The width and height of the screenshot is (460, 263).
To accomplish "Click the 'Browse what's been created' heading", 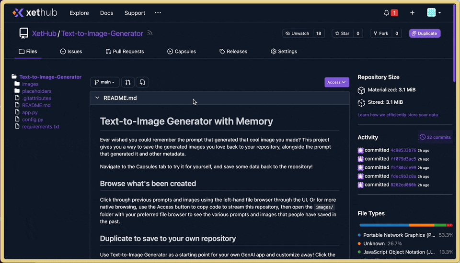I will pyautogui.click(x=148, y=183).
